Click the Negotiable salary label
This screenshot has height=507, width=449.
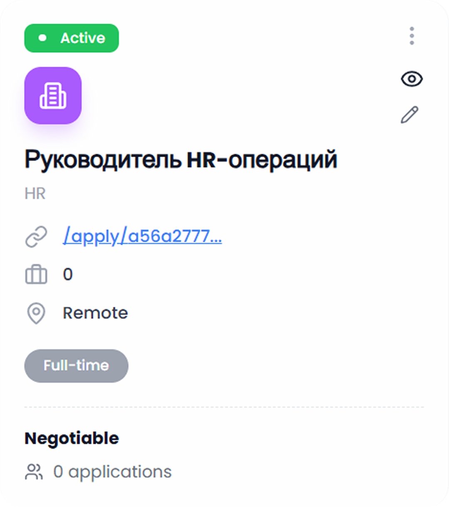tap(72, 437)
